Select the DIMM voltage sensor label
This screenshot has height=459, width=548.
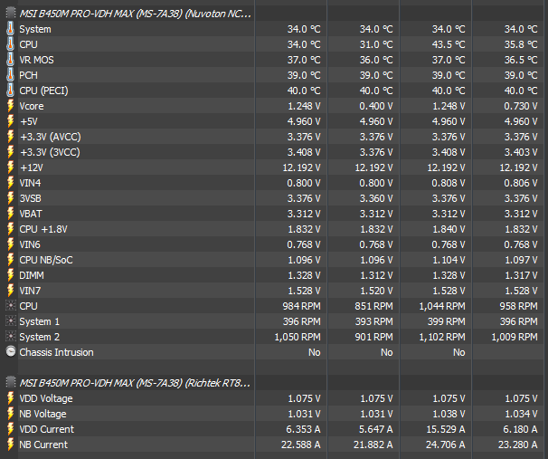[x=32, y=275]
